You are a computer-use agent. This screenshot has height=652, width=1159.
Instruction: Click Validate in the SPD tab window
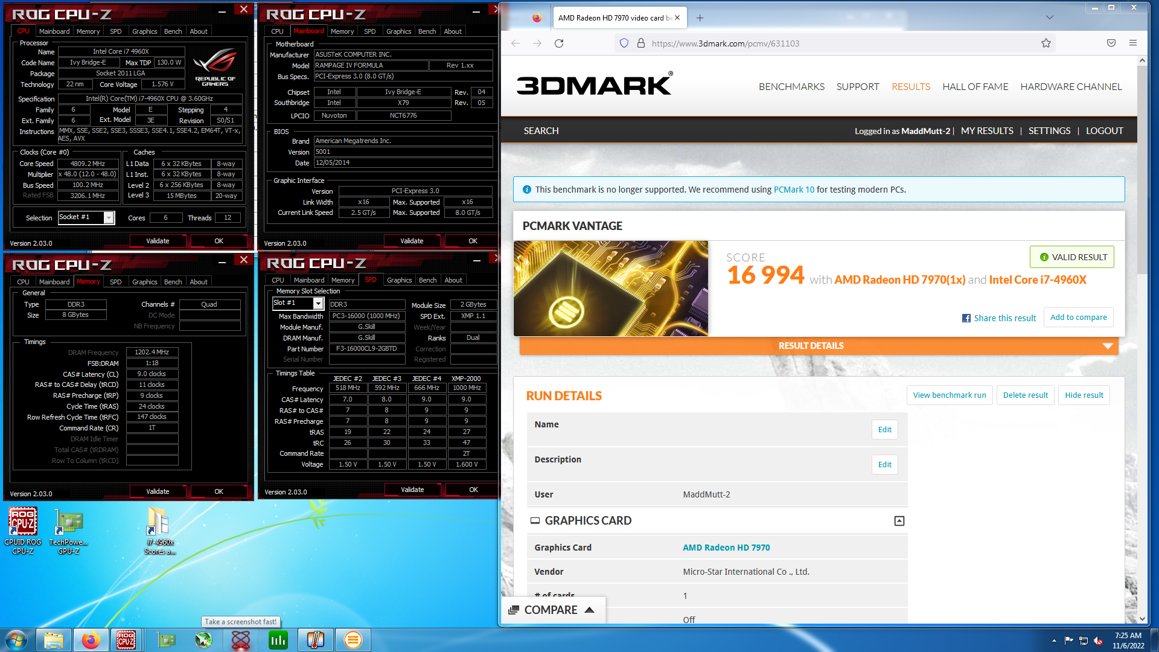[412, 490]
